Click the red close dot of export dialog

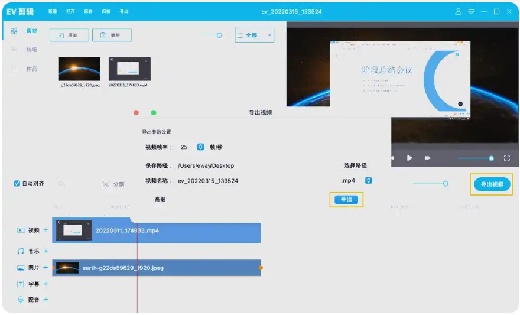coord(136,113)
